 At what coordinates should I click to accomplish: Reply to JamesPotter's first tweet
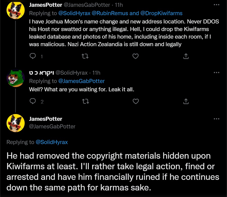(x=33, y=56)
